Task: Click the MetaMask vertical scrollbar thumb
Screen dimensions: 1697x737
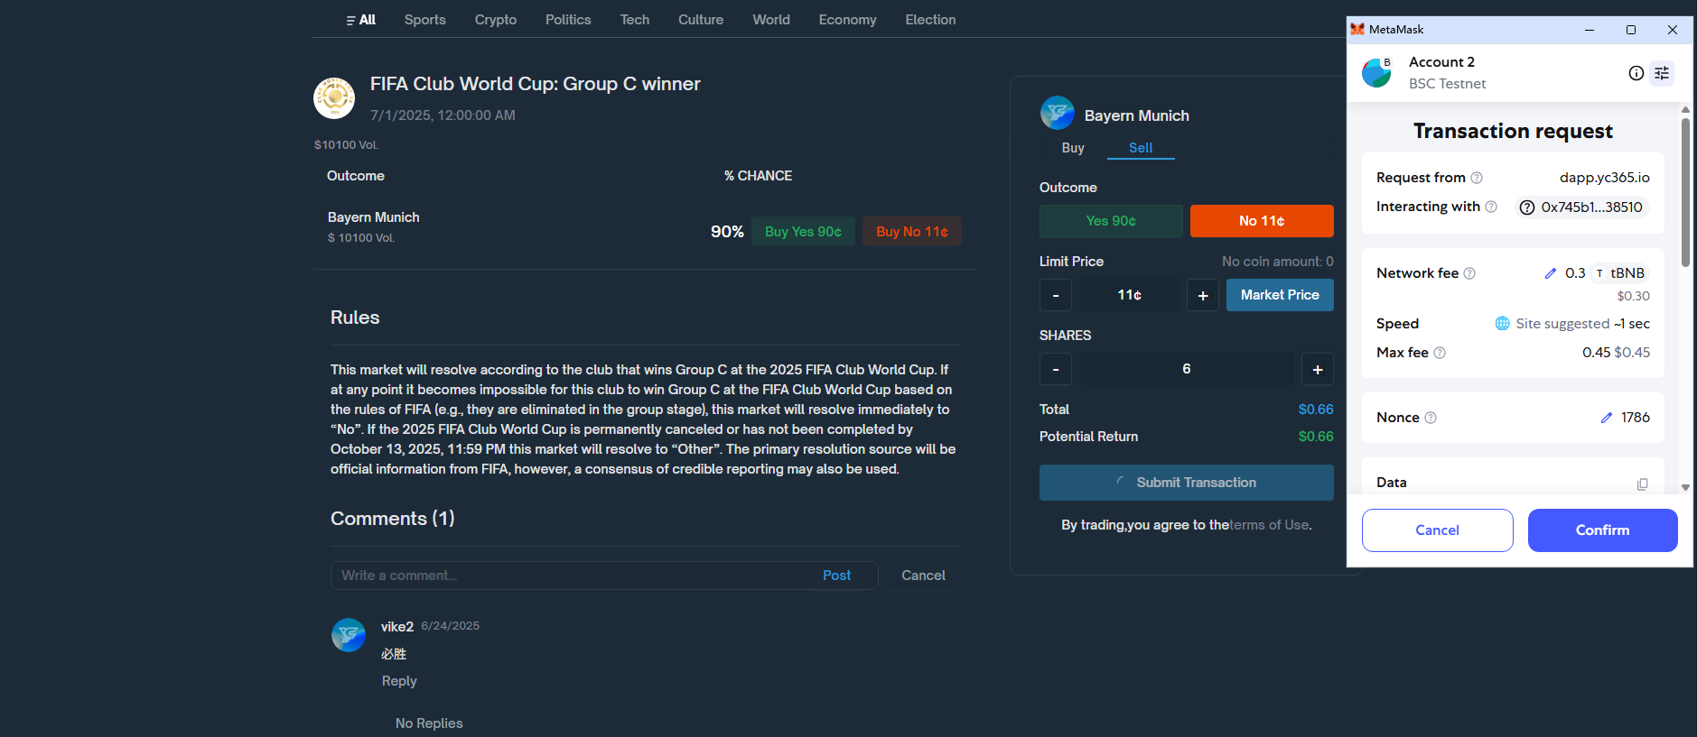Action: 1685,192
